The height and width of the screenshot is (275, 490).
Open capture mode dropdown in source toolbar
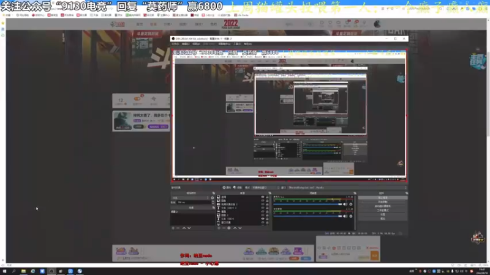(x=265, y=188)
